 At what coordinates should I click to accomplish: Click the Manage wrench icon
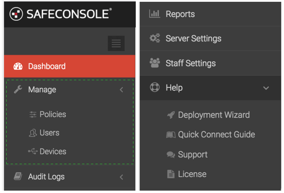pos(18,89)
